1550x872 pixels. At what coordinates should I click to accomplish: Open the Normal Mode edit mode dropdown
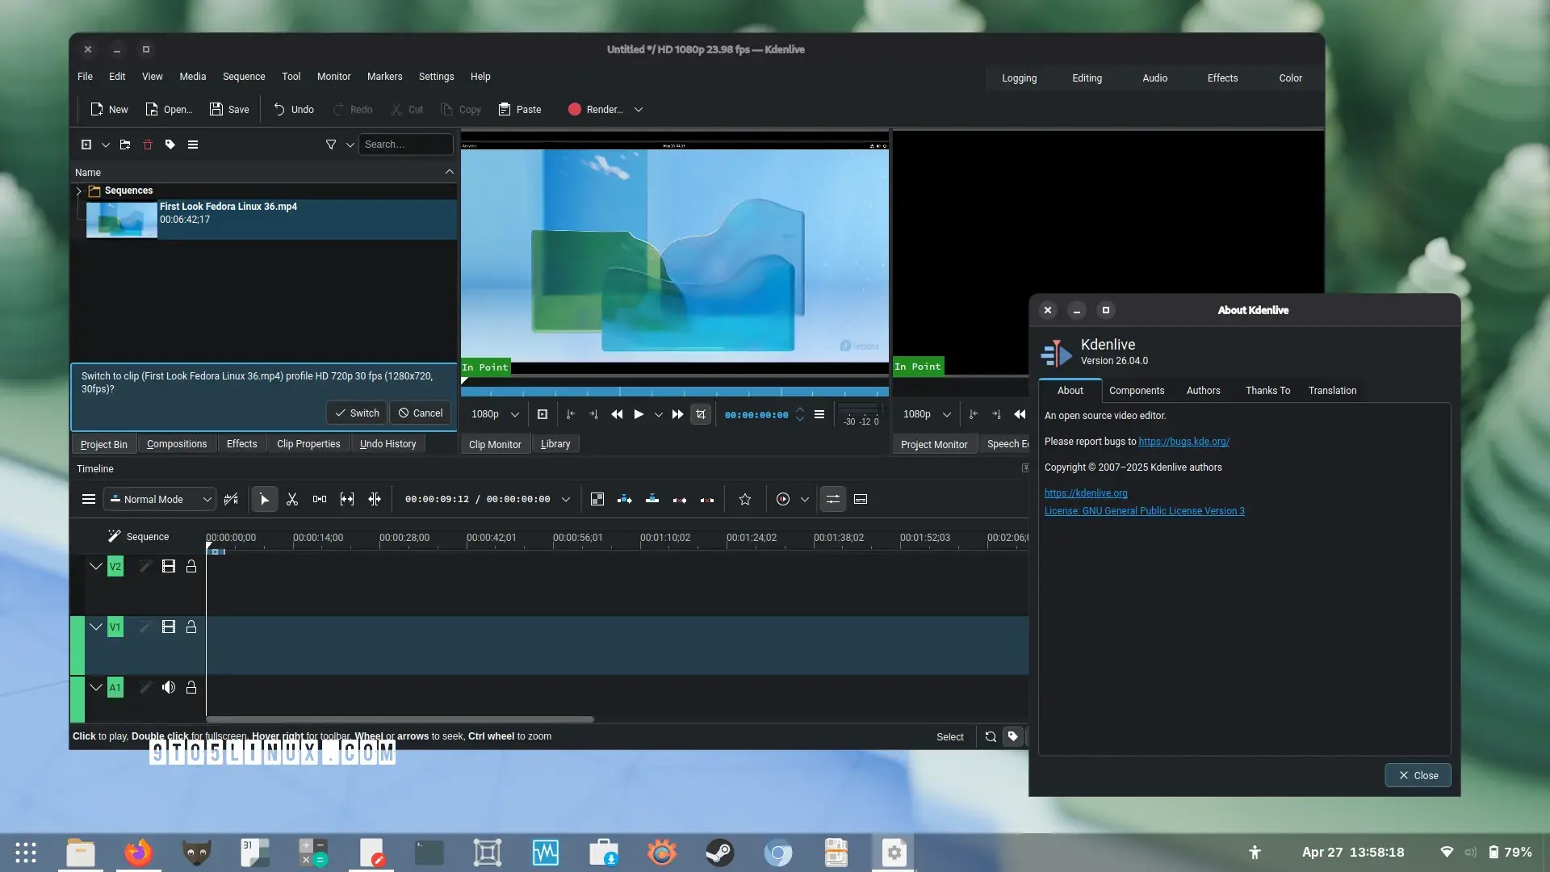(160, 500)
